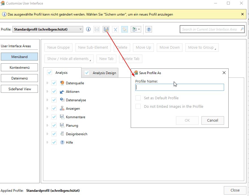Click the Close button at bottom

click(235, 190)
